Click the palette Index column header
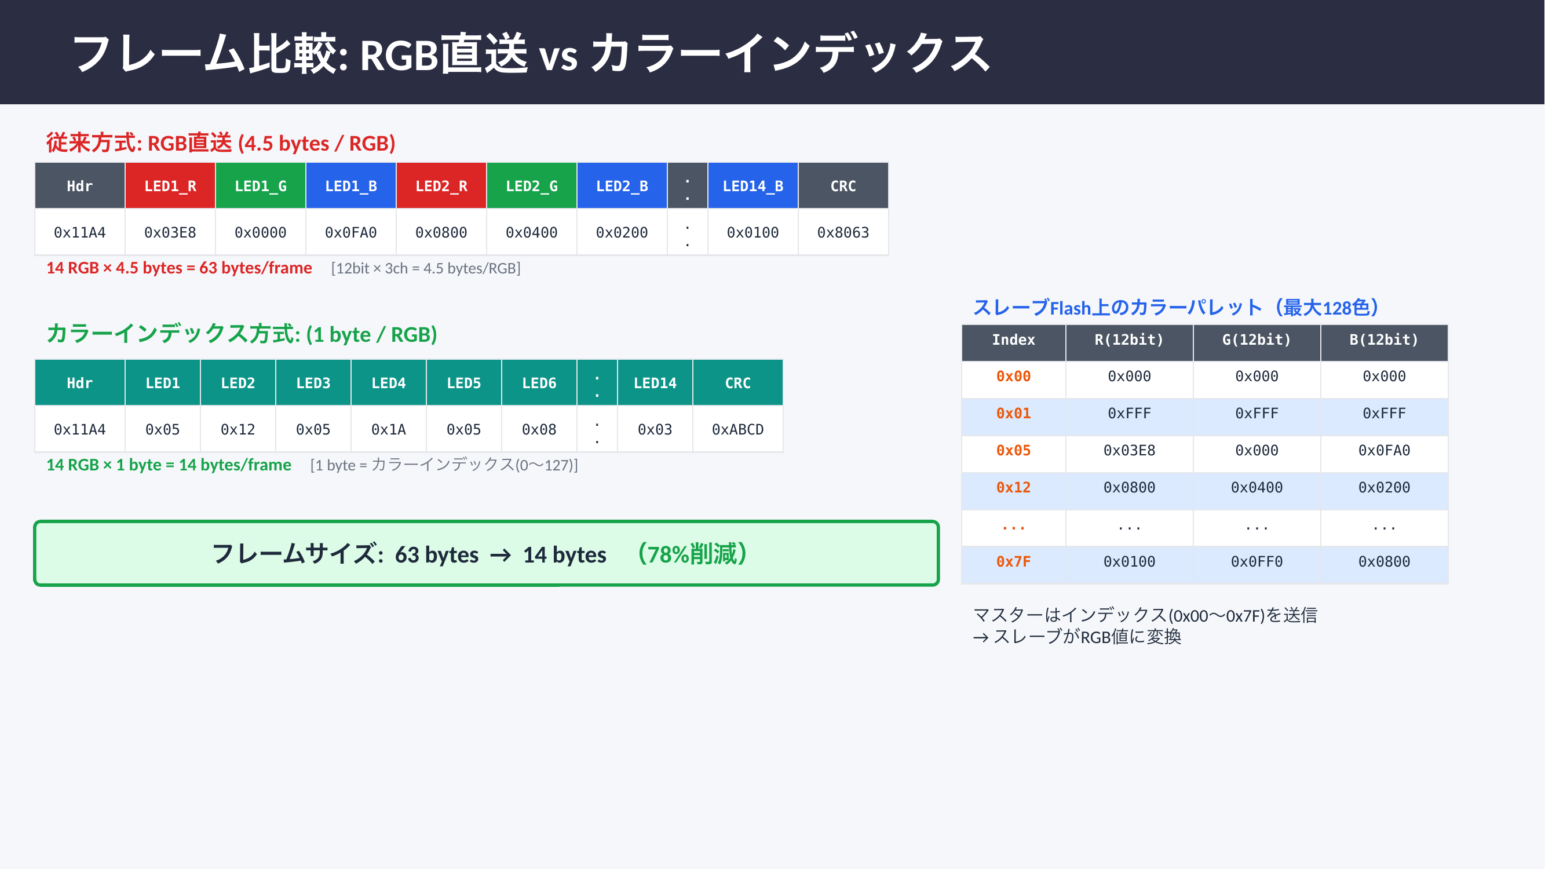 coord(1013,340)
